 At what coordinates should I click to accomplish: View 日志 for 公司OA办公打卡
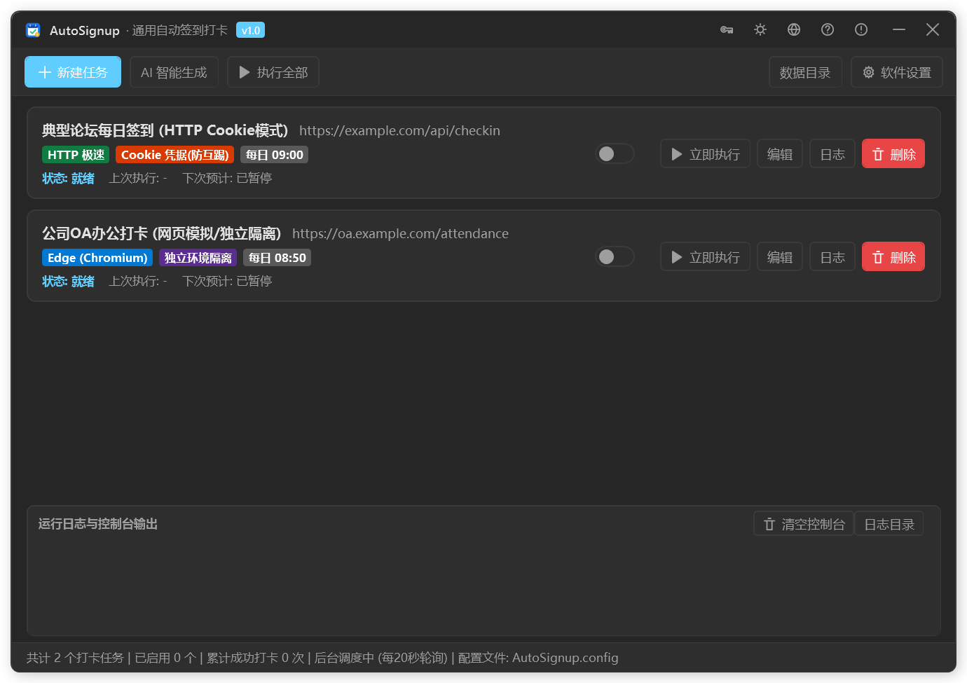pos(832,257)
